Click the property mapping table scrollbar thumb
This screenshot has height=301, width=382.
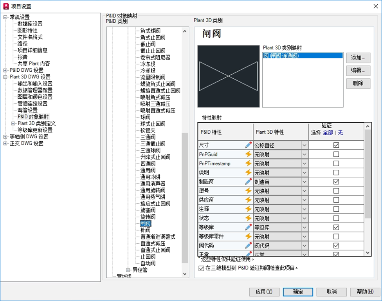click(368, 174)
